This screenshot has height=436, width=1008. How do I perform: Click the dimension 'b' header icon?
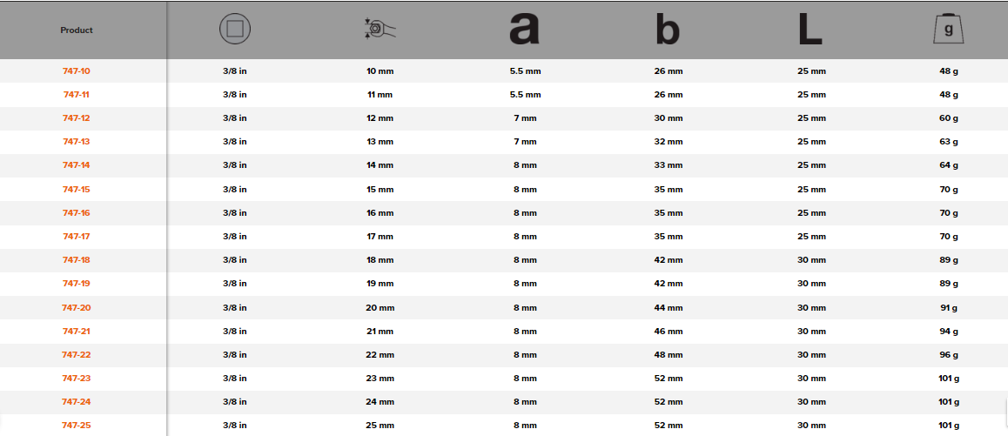668,30
